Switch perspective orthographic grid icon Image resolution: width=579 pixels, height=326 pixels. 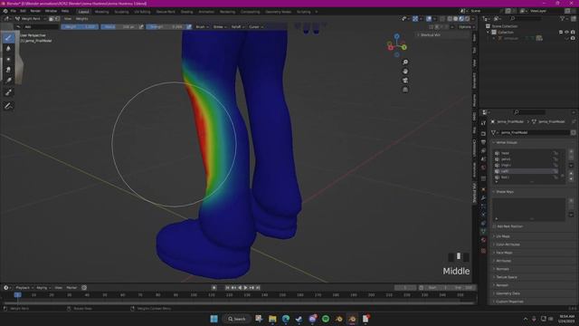point(405,90)
